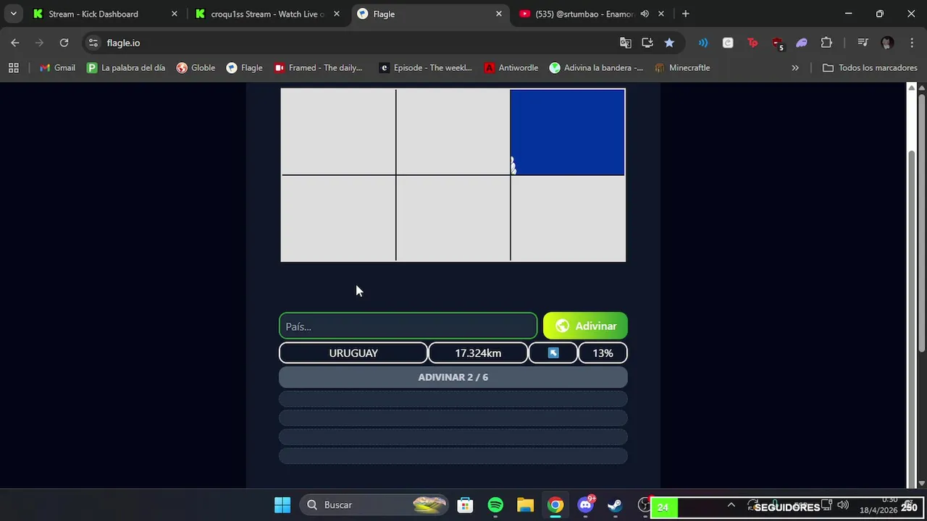Open the bookmarks apps grid
927x521 pixels.
pos(13,67)
